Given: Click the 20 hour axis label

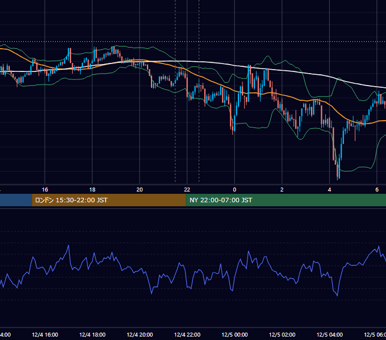Looking at the screenshot, I should point(140,190).
